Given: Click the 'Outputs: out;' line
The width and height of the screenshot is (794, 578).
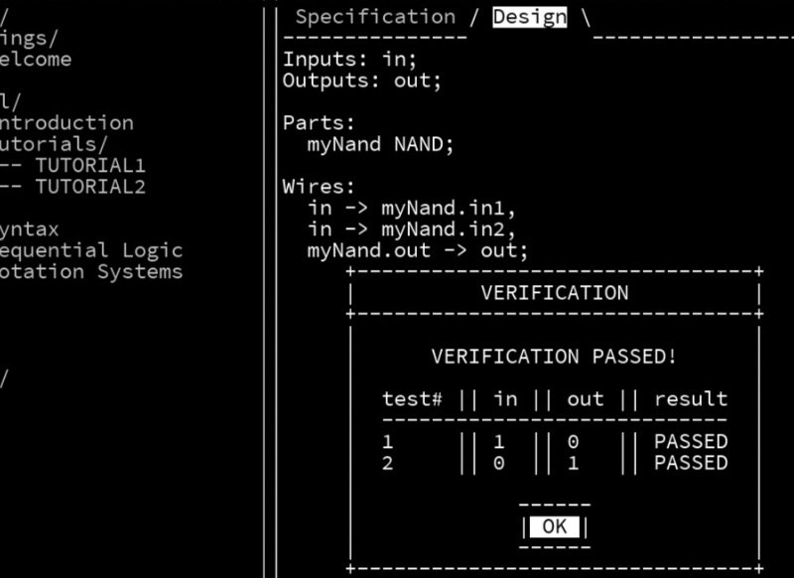Looking at the screenshot, I should coord(362,80).
